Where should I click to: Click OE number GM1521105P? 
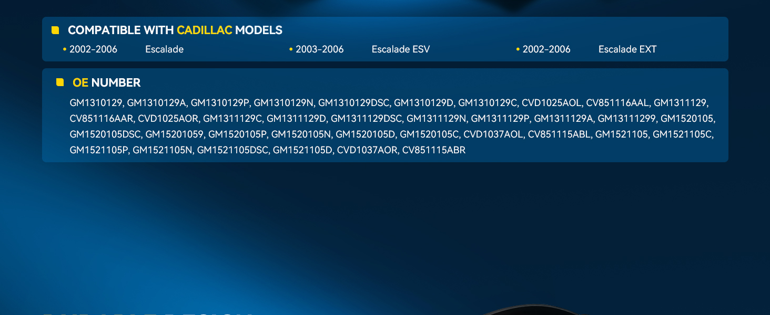coord(98,150)
